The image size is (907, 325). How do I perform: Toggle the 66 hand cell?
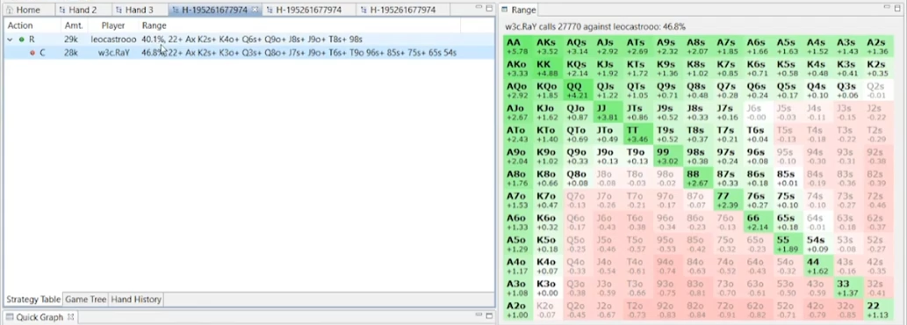(x=759, y=222)
